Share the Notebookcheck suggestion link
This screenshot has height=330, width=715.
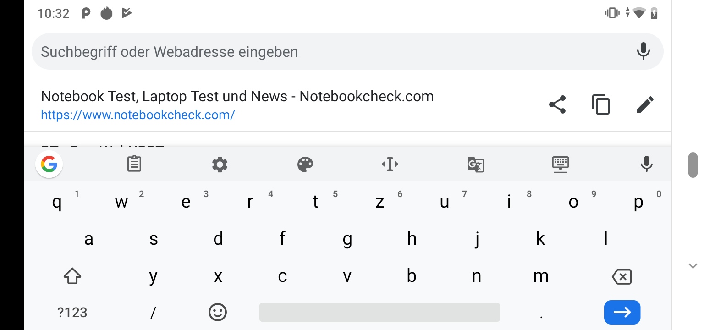pyautogui.click(x=557, y=105)
